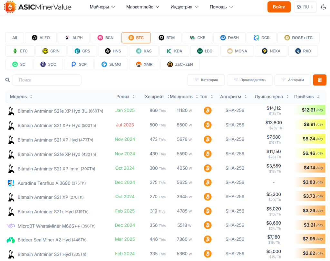This screenshot has width=330, height=261.
Task: Open the Производитель filter dropdown
Action: [249, 80]
